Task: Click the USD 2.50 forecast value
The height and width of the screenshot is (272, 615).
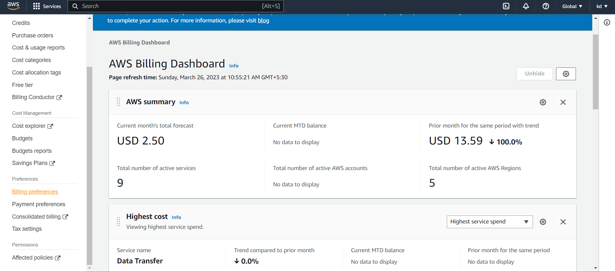Action: (x=141, y=141)
